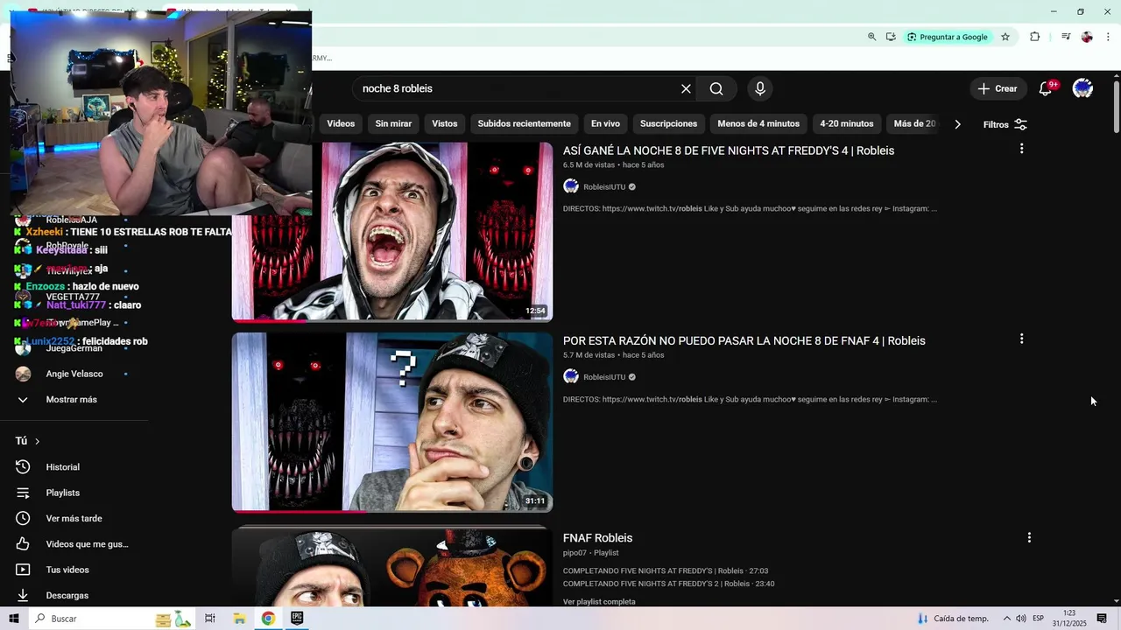Bookmark this page with the star

tap(1005, 37)
